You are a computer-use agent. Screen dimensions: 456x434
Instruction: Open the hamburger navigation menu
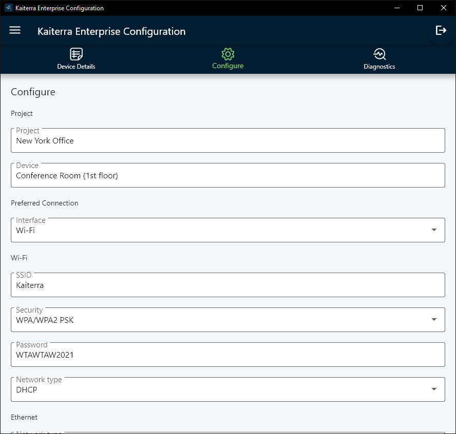(x=15, y=30)
